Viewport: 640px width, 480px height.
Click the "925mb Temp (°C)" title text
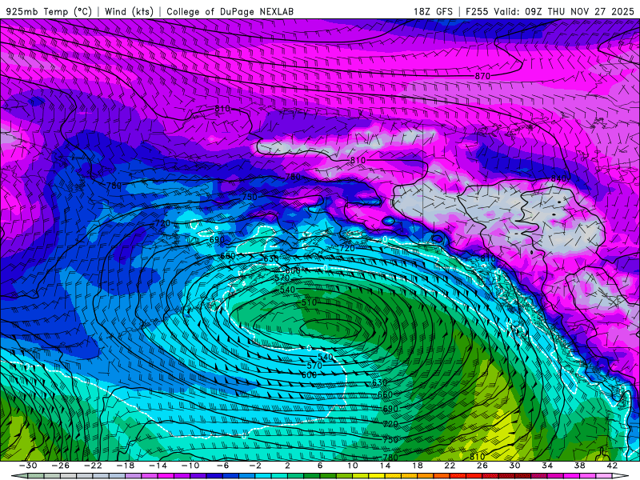pyautogui.click(x=50, y=11)
